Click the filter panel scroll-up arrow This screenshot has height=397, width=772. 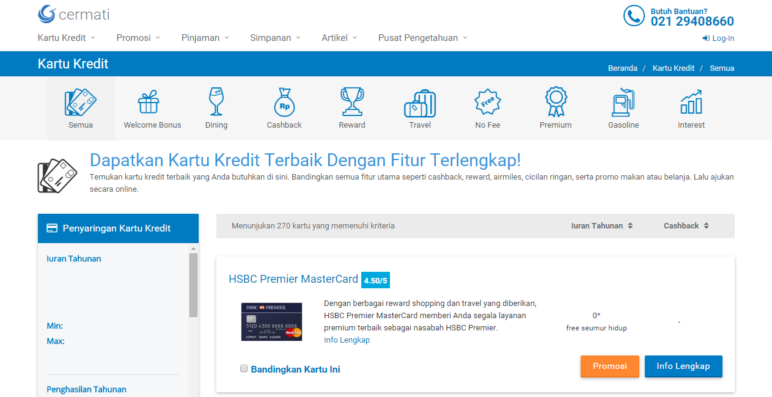point(193,249)
